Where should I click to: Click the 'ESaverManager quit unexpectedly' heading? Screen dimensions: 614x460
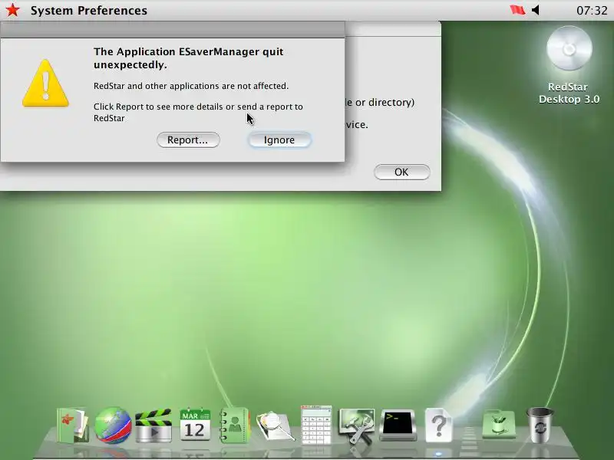188,58
